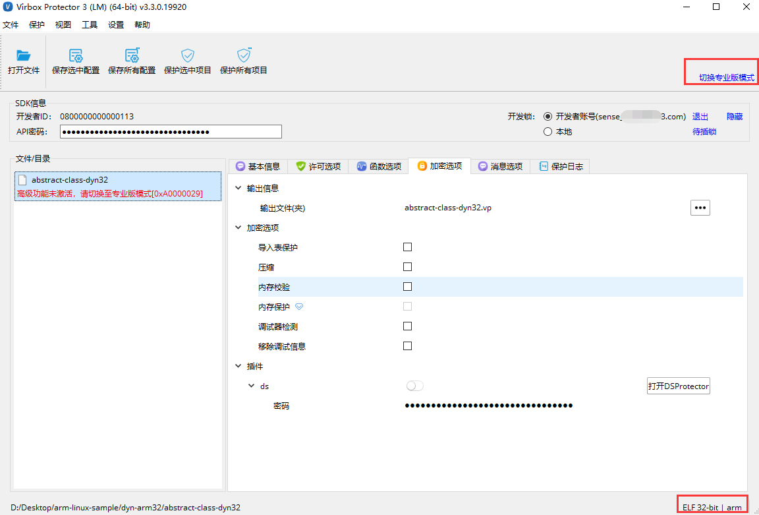The width and height of the screenshot is (759, 515).
Task: Click the 加密选项 lock icon
Action: point(422,166)
